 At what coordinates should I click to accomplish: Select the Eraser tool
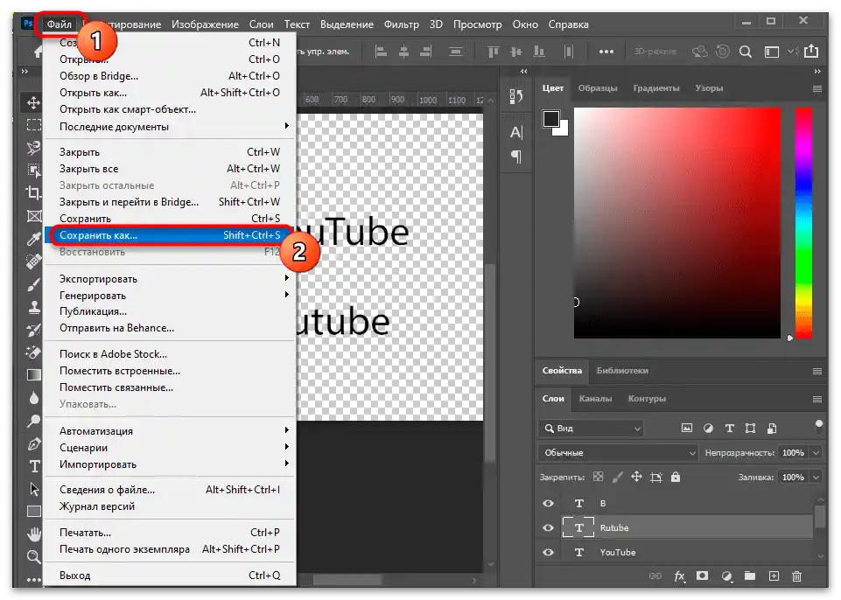pyautogui.click(x=34, y=352)
